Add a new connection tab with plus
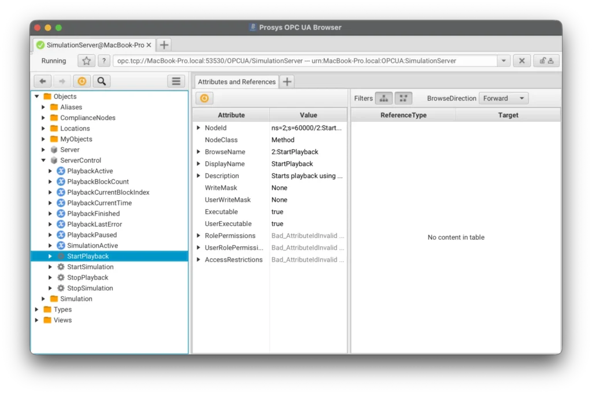The width and height of the screenshot is (592, 394). pos(164,45)
